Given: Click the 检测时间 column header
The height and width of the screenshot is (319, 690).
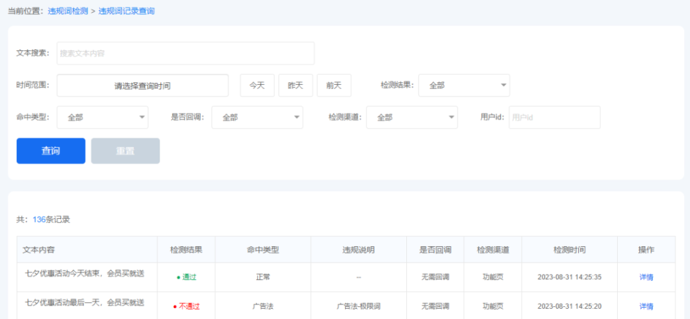Looking at the screenshot, I should 569,250.
